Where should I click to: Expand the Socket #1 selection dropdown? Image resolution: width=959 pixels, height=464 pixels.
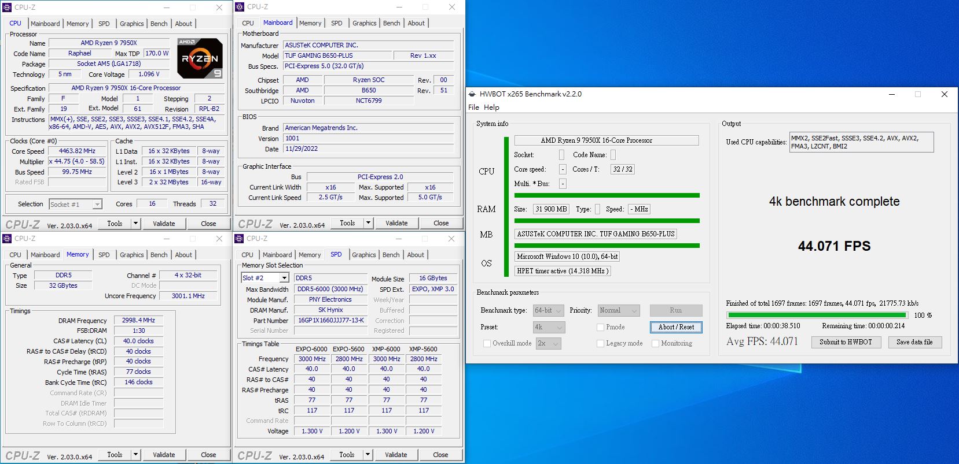tap(97, 204)
